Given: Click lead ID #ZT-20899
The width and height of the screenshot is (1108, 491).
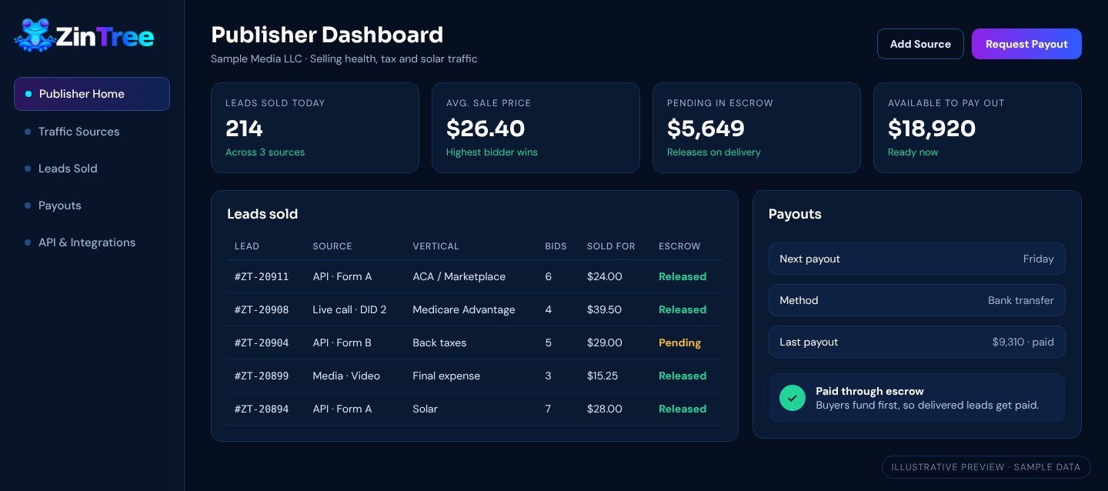Looking at the screenshot, I should (x=262, y=376).
